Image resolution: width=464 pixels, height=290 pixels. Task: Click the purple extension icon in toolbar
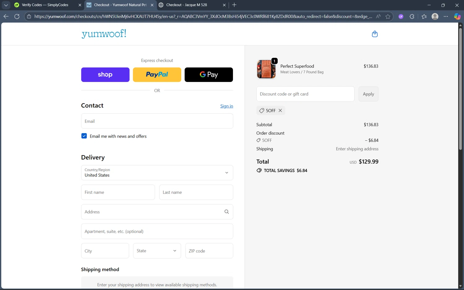pos(401,16)
